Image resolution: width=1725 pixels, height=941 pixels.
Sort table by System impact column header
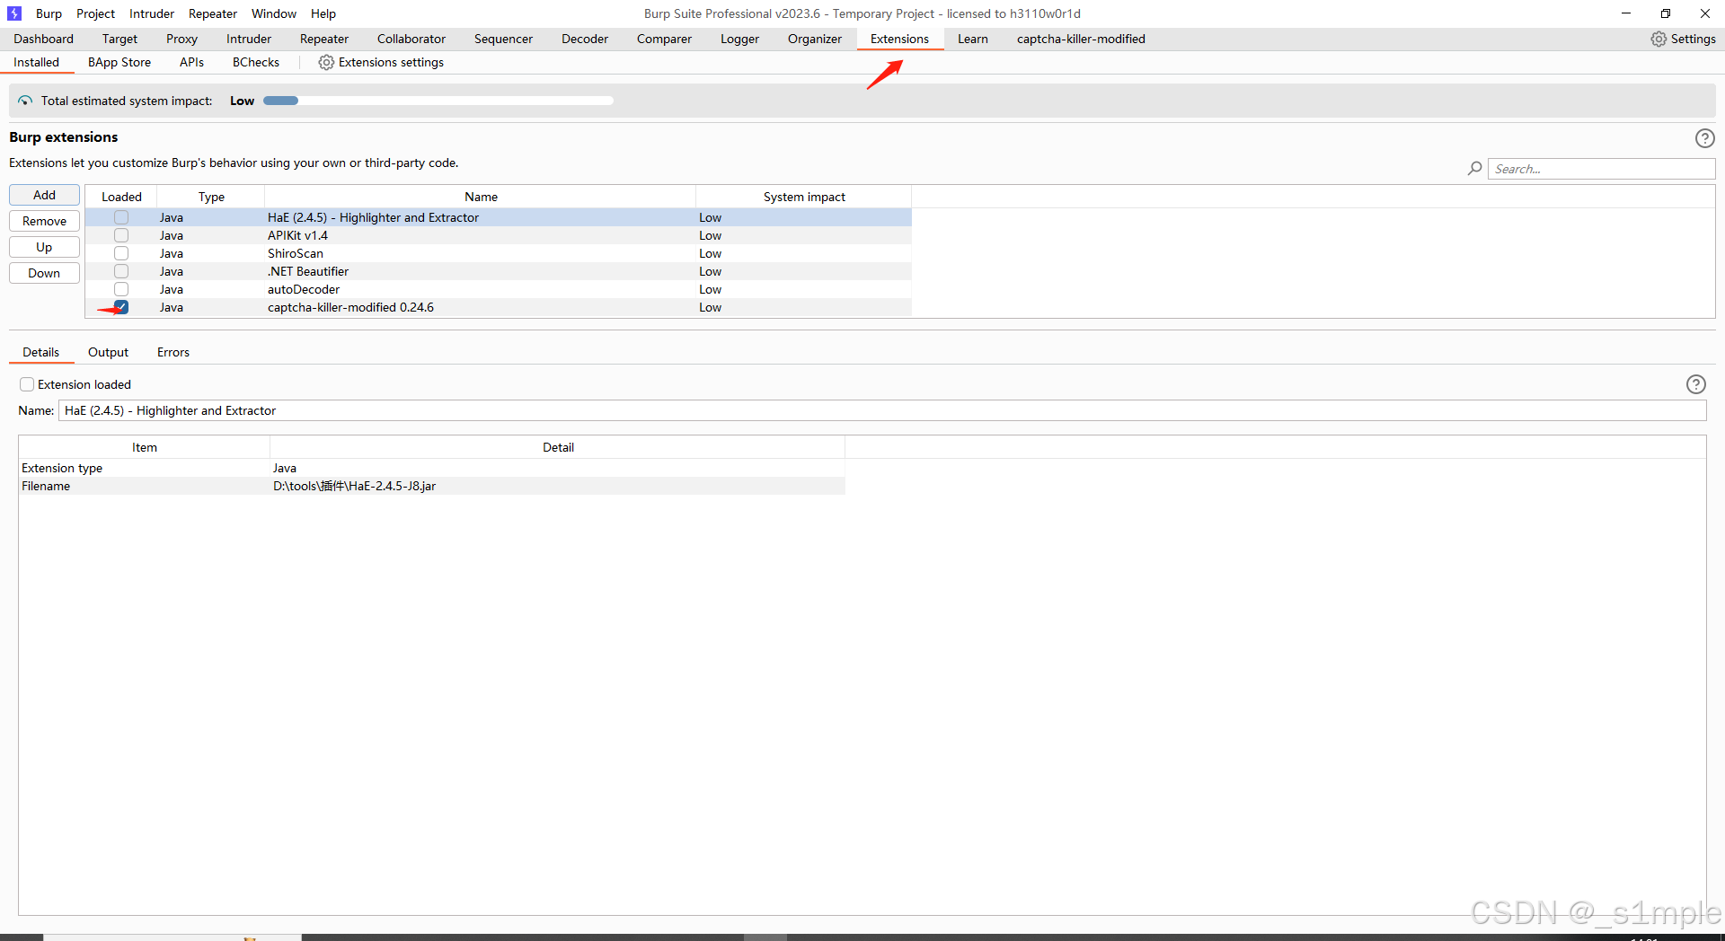(804, 197)
